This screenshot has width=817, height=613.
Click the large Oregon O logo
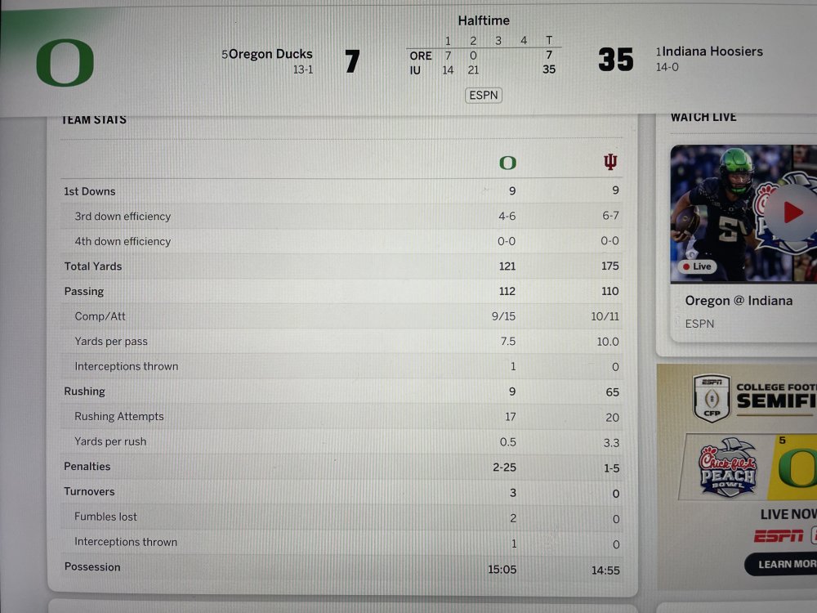[65, 63]
